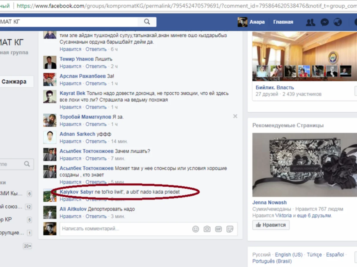This screenshot has height=267, width=357.
Task: Open the Jenna Nowash bag advertisement image
Action: click(x=305, y=165)
